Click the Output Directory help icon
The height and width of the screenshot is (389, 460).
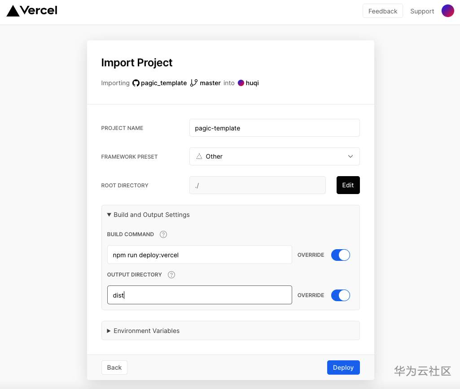click(x=171, y=275)
